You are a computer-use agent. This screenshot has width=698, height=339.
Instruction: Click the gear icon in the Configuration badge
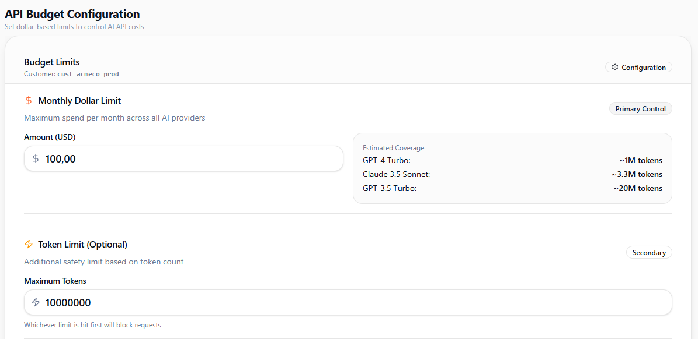pos(614,68)
